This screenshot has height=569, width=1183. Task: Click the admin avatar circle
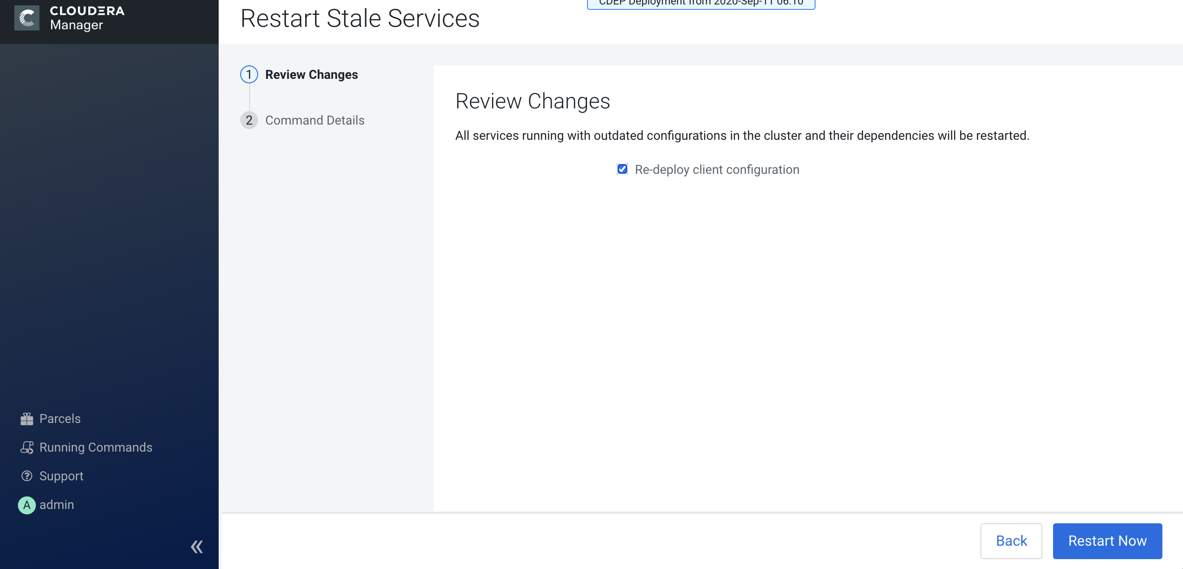tap(26, 504)
